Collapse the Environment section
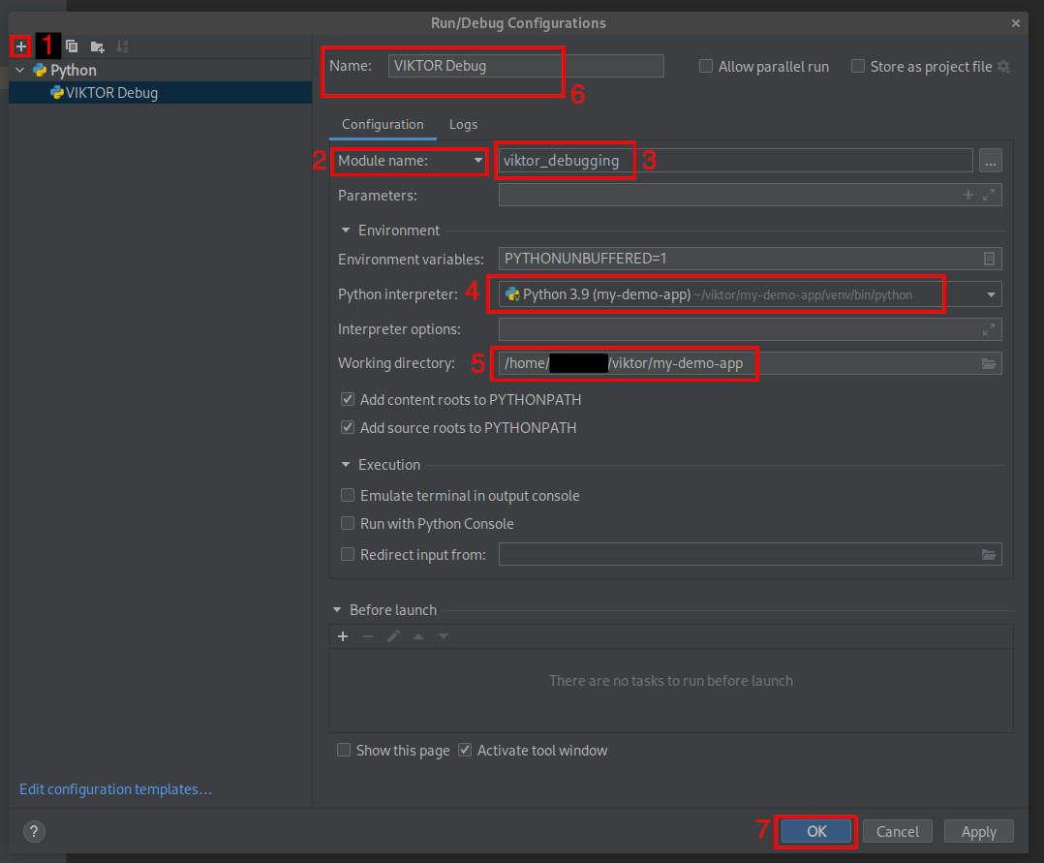 pyautogui.click(x=347, y=231)
